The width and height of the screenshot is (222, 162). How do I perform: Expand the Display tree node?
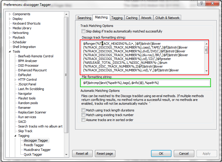[x=10, y=19]
